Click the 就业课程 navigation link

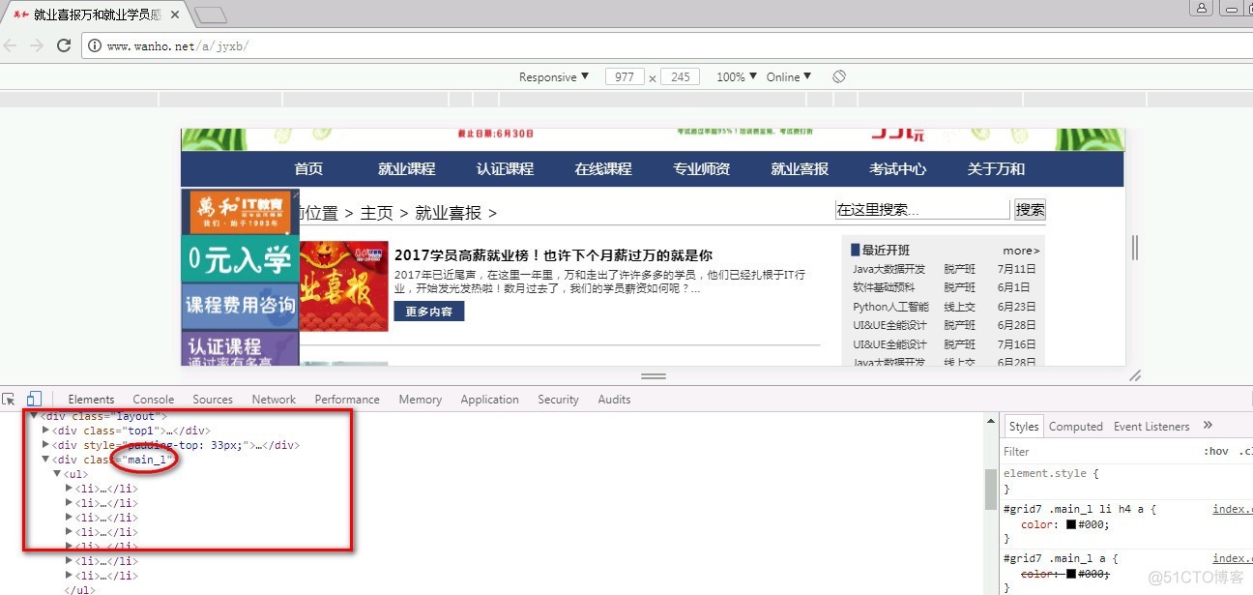coord(406,168)
